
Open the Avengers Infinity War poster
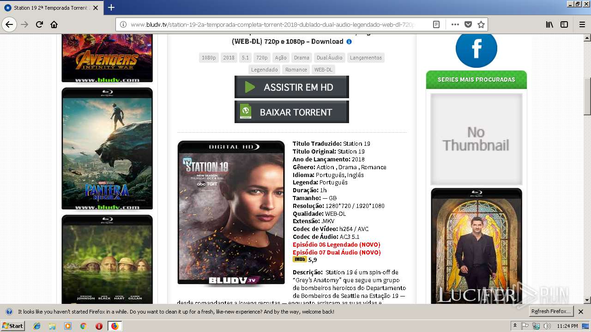pyautogui.click(x=107, y=58)
